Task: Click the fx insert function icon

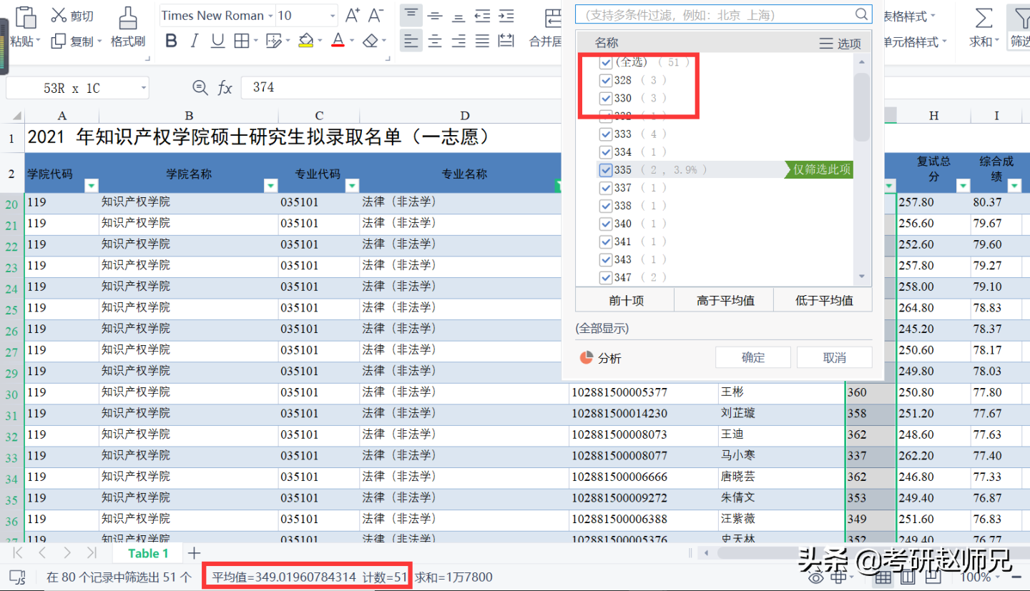Action: tap(225, 88)
